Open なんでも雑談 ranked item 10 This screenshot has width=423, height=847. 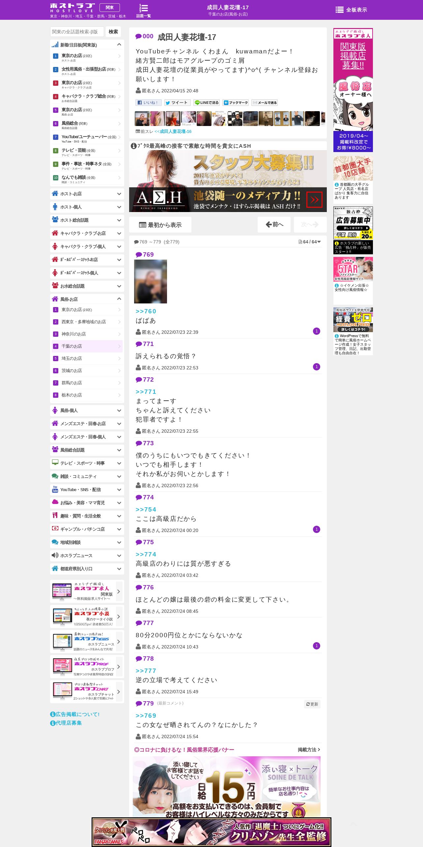pos(87,179)
